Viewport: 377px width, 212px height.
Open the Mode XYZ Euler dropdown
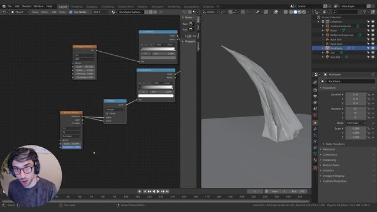[x=356, y=123]
